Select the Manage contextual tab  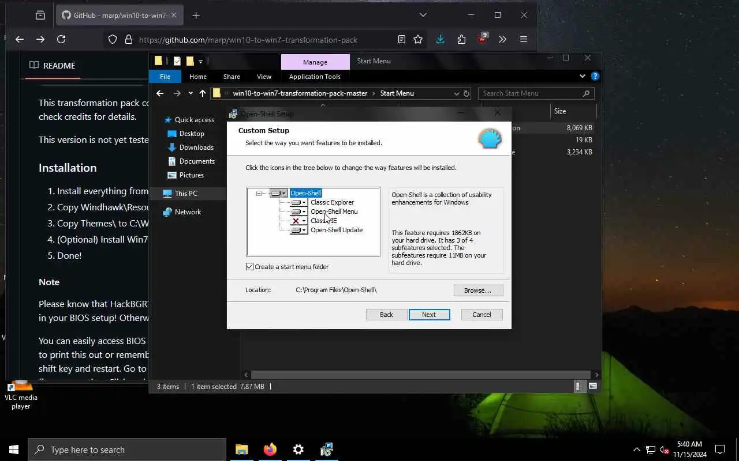coord(315,62)
